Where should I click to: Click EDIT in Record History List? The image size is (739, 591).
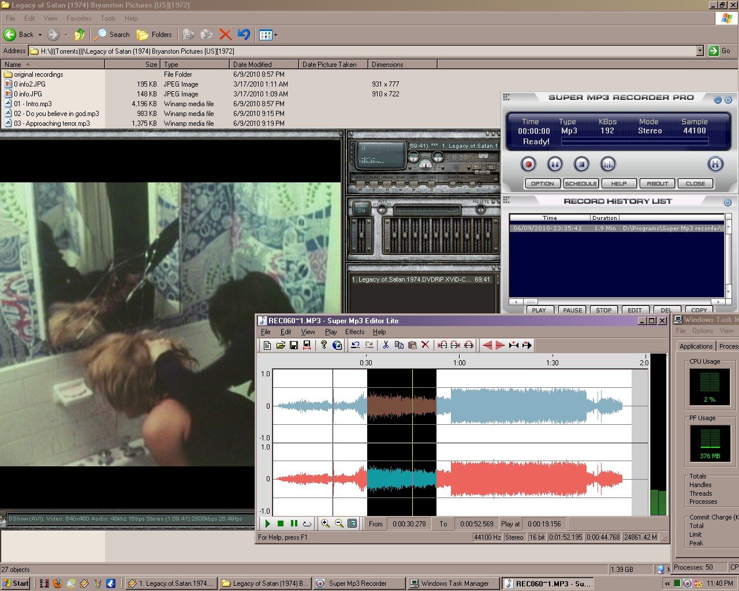635,310
